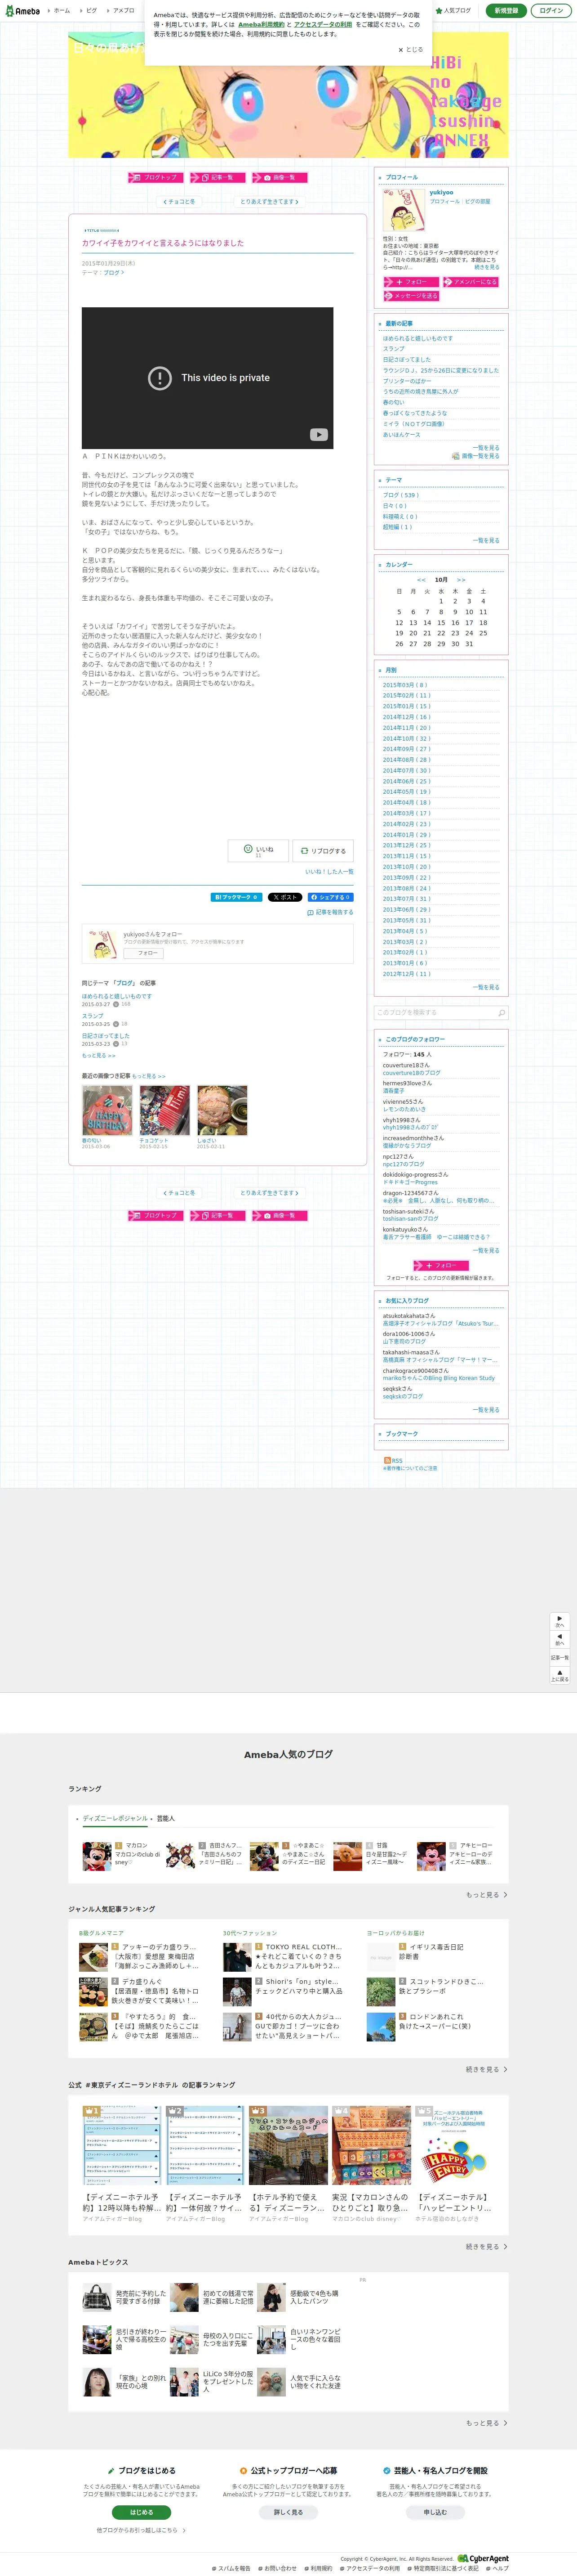Open the しゅざい image thumbnail
The image size is (577, 2576).
(x=222, y=1110)
